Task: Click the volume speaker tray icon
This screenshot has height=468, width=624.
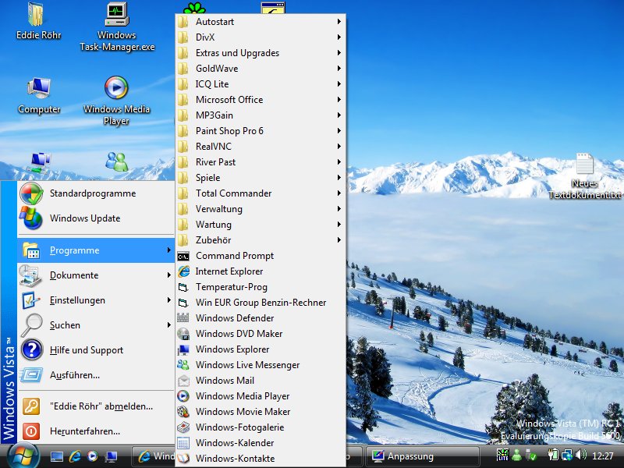Action: tap(580, 455)
